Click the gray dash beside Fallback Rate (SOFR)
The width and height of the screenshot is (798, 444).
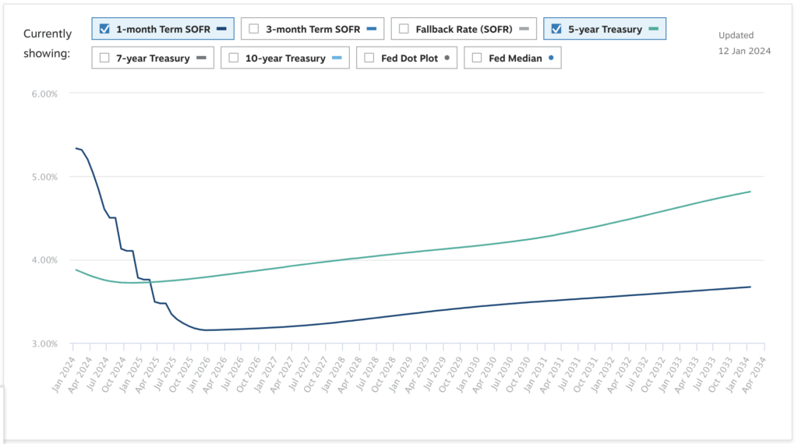click(524, 30)
